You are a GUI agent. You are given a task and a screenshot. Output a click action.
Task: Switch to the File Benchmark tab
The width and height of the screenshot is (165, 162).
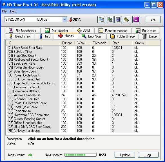pos(23,31)
